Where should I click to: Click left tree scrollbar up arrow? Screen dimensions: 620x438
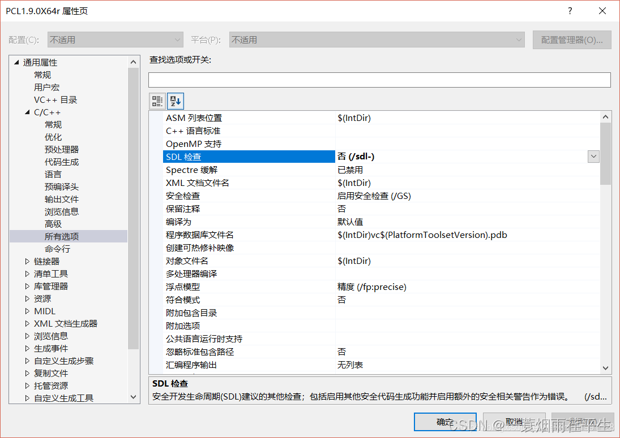[133, 62]
